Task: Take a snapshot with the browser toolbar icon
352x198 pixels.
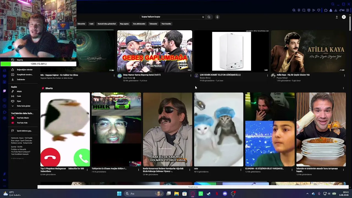Action: point(304,10)
